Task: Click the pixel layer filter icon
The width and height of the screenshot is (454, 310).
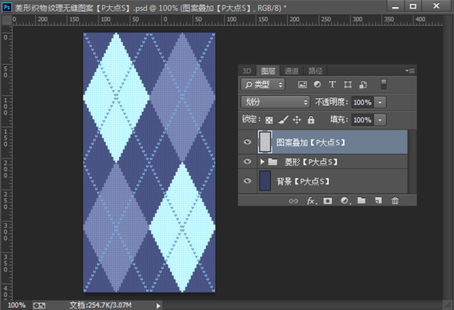Action: tap(302, 84)
